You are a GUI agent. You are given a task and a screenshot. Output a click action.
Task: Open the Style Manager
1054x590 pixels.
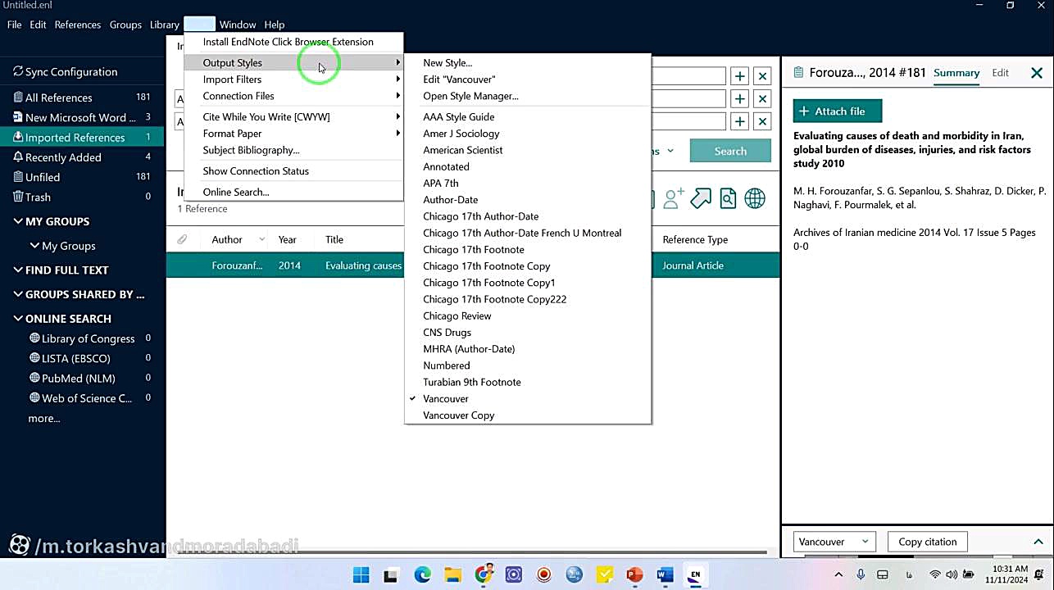[x=528, y=96]
